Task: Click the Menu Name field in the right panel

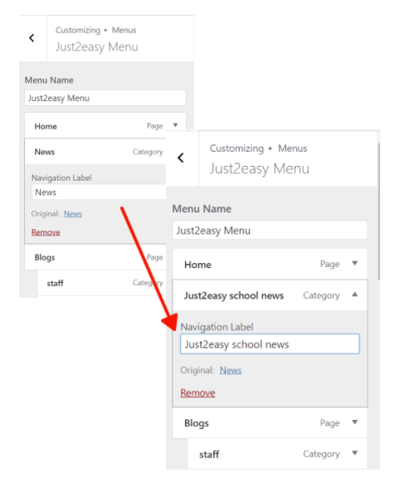Action: point(270,231)
